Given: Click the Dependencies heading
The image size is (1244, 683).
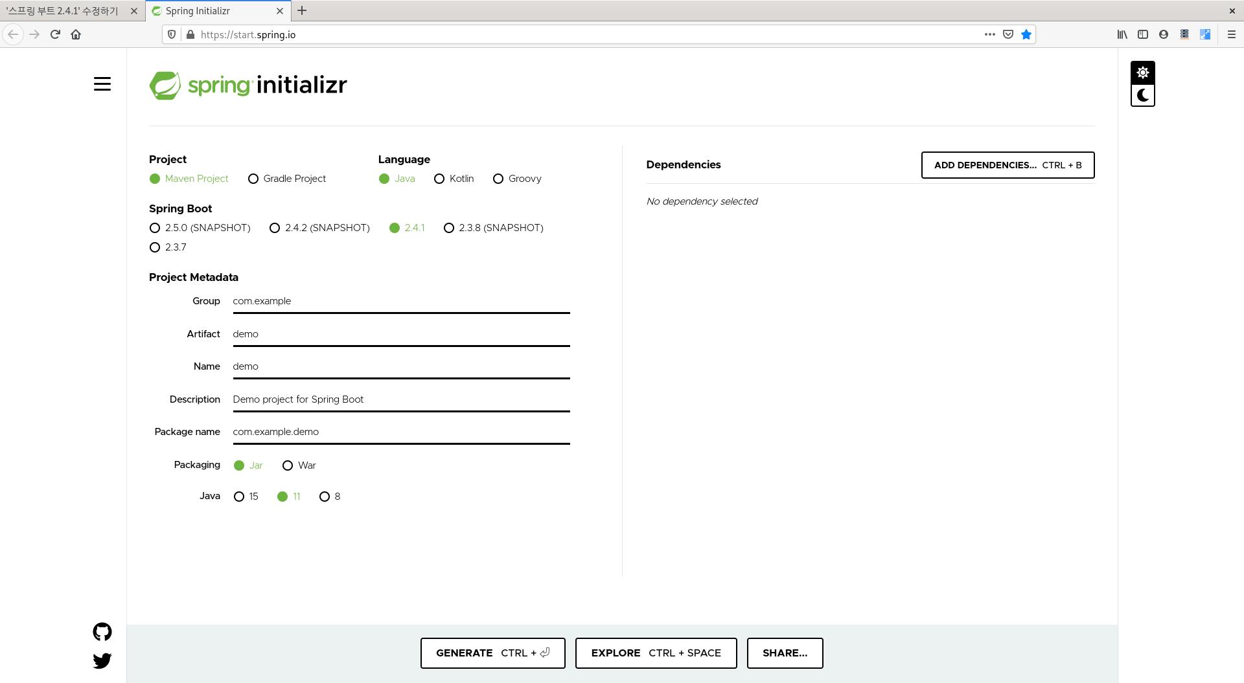Looking at the screenshot, I should coord(684,164).
